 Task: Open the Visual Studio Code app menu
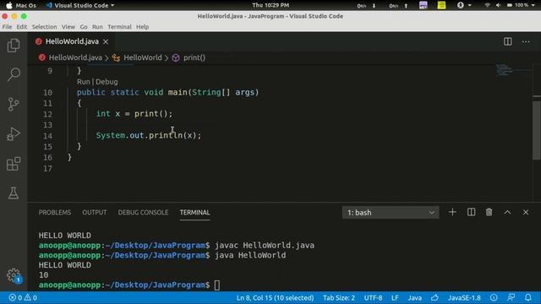pyautogui.click(x=79, y=5)
